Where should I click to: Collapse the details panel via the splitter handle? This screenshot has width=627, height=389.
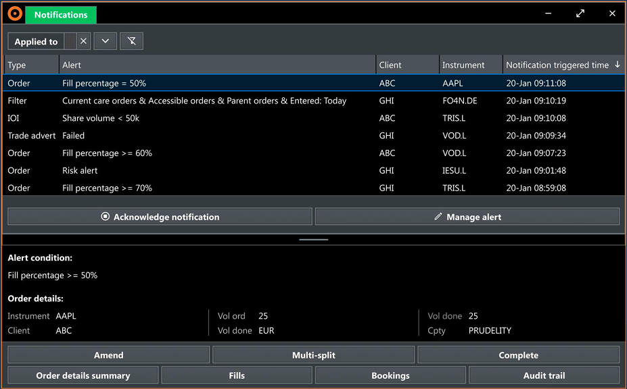313,238
